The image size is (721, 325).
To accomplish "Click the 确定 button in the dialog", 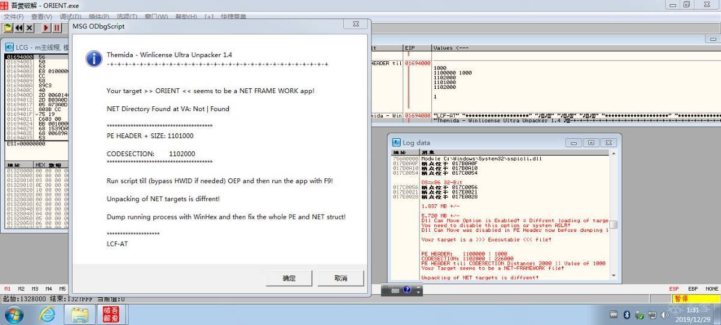I will (x=289, y=278).
